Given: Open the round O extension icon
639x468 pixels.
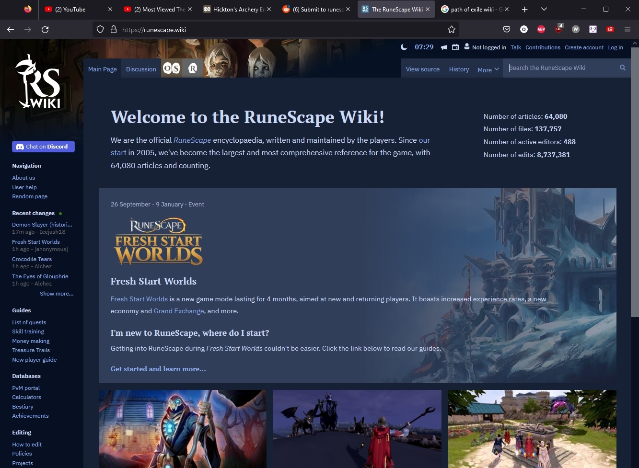Looking at the screenshot, I should 524,29.
